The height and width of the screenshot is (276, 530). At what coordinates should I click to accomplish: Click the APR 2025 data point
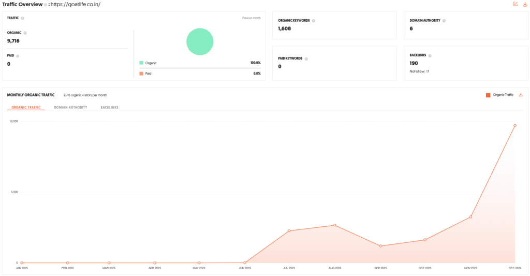click(154, 263)
